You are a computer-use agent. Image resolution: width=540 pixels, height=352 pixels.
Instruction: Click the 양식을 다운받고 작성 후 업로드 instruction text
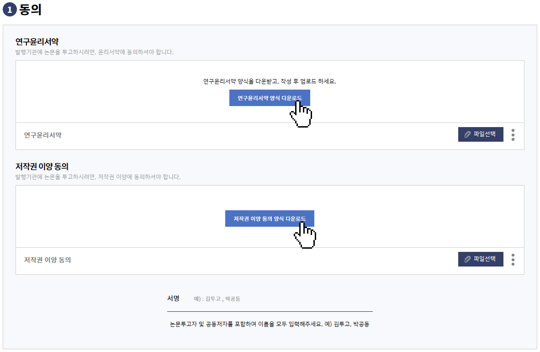click(x=270, y=81)
